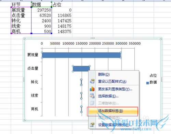
Task: Select the 数据 header cell
Action: pyautogui.click(x=41, y=4)
